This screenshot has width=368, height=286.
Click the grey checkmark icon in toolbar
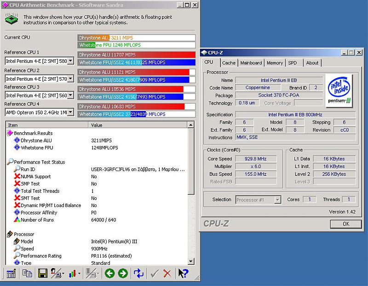tap(154, 273)
